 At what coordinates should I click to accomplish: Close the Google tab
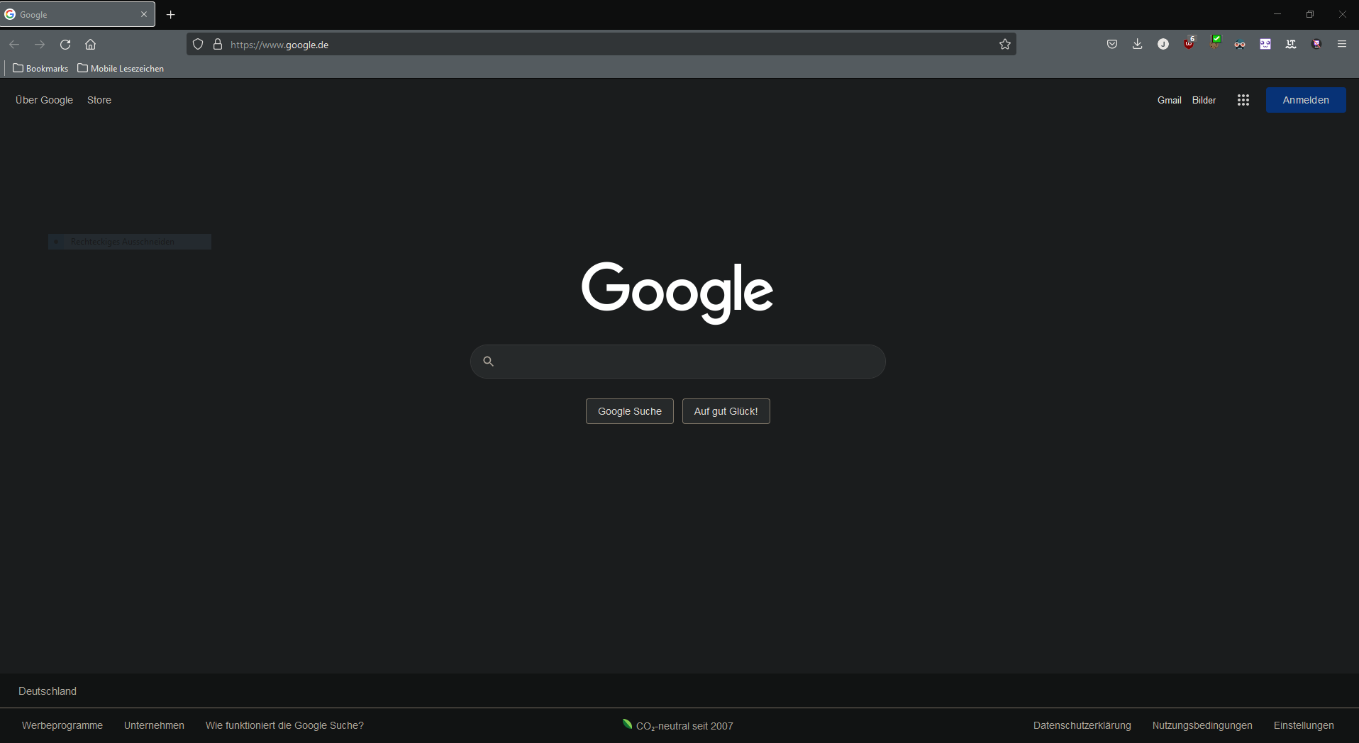pyautogui.click(x=144, y=14)
